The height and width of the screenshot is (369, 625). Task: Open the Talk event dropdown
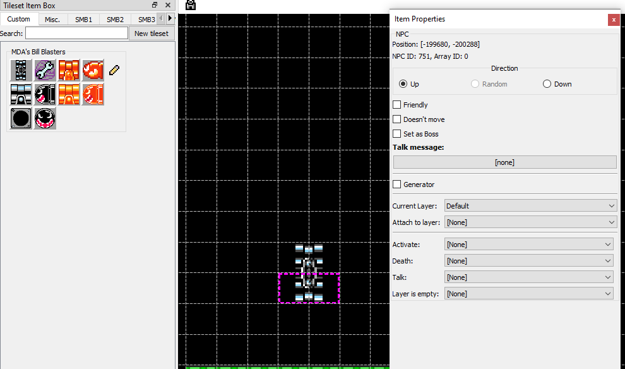(x=528, y=277)
